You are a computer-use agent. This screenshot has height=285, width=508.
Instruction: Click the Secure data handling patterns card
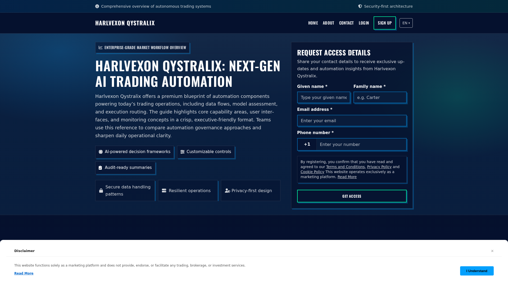125,191
